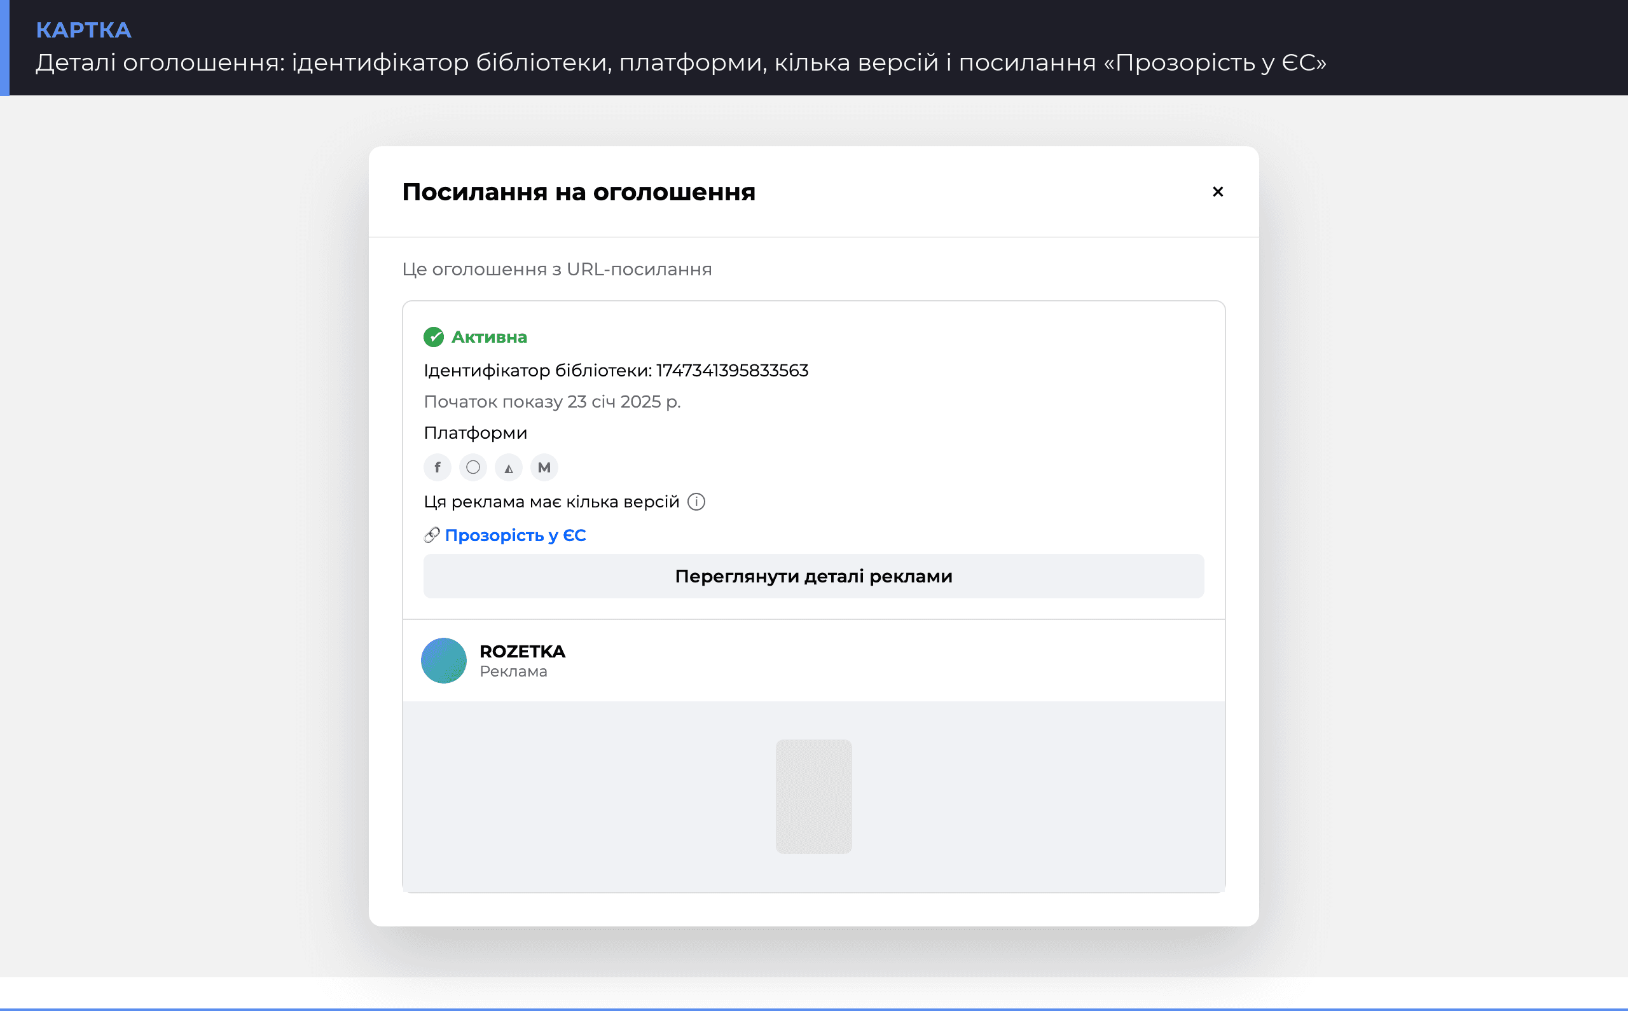Viewport: 1628px width, 1011px height.
Task: Click the «Активна» status label
Action: [490, 337]
